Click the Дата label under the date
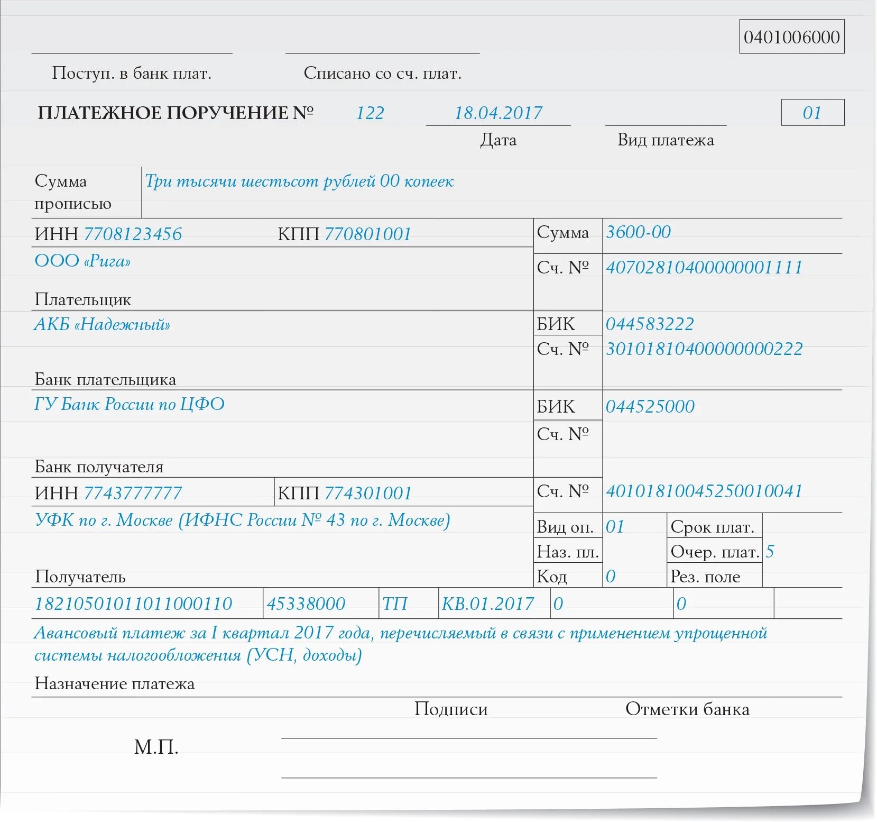This screenshot has height=822, width=877. (x=498, y=140)
